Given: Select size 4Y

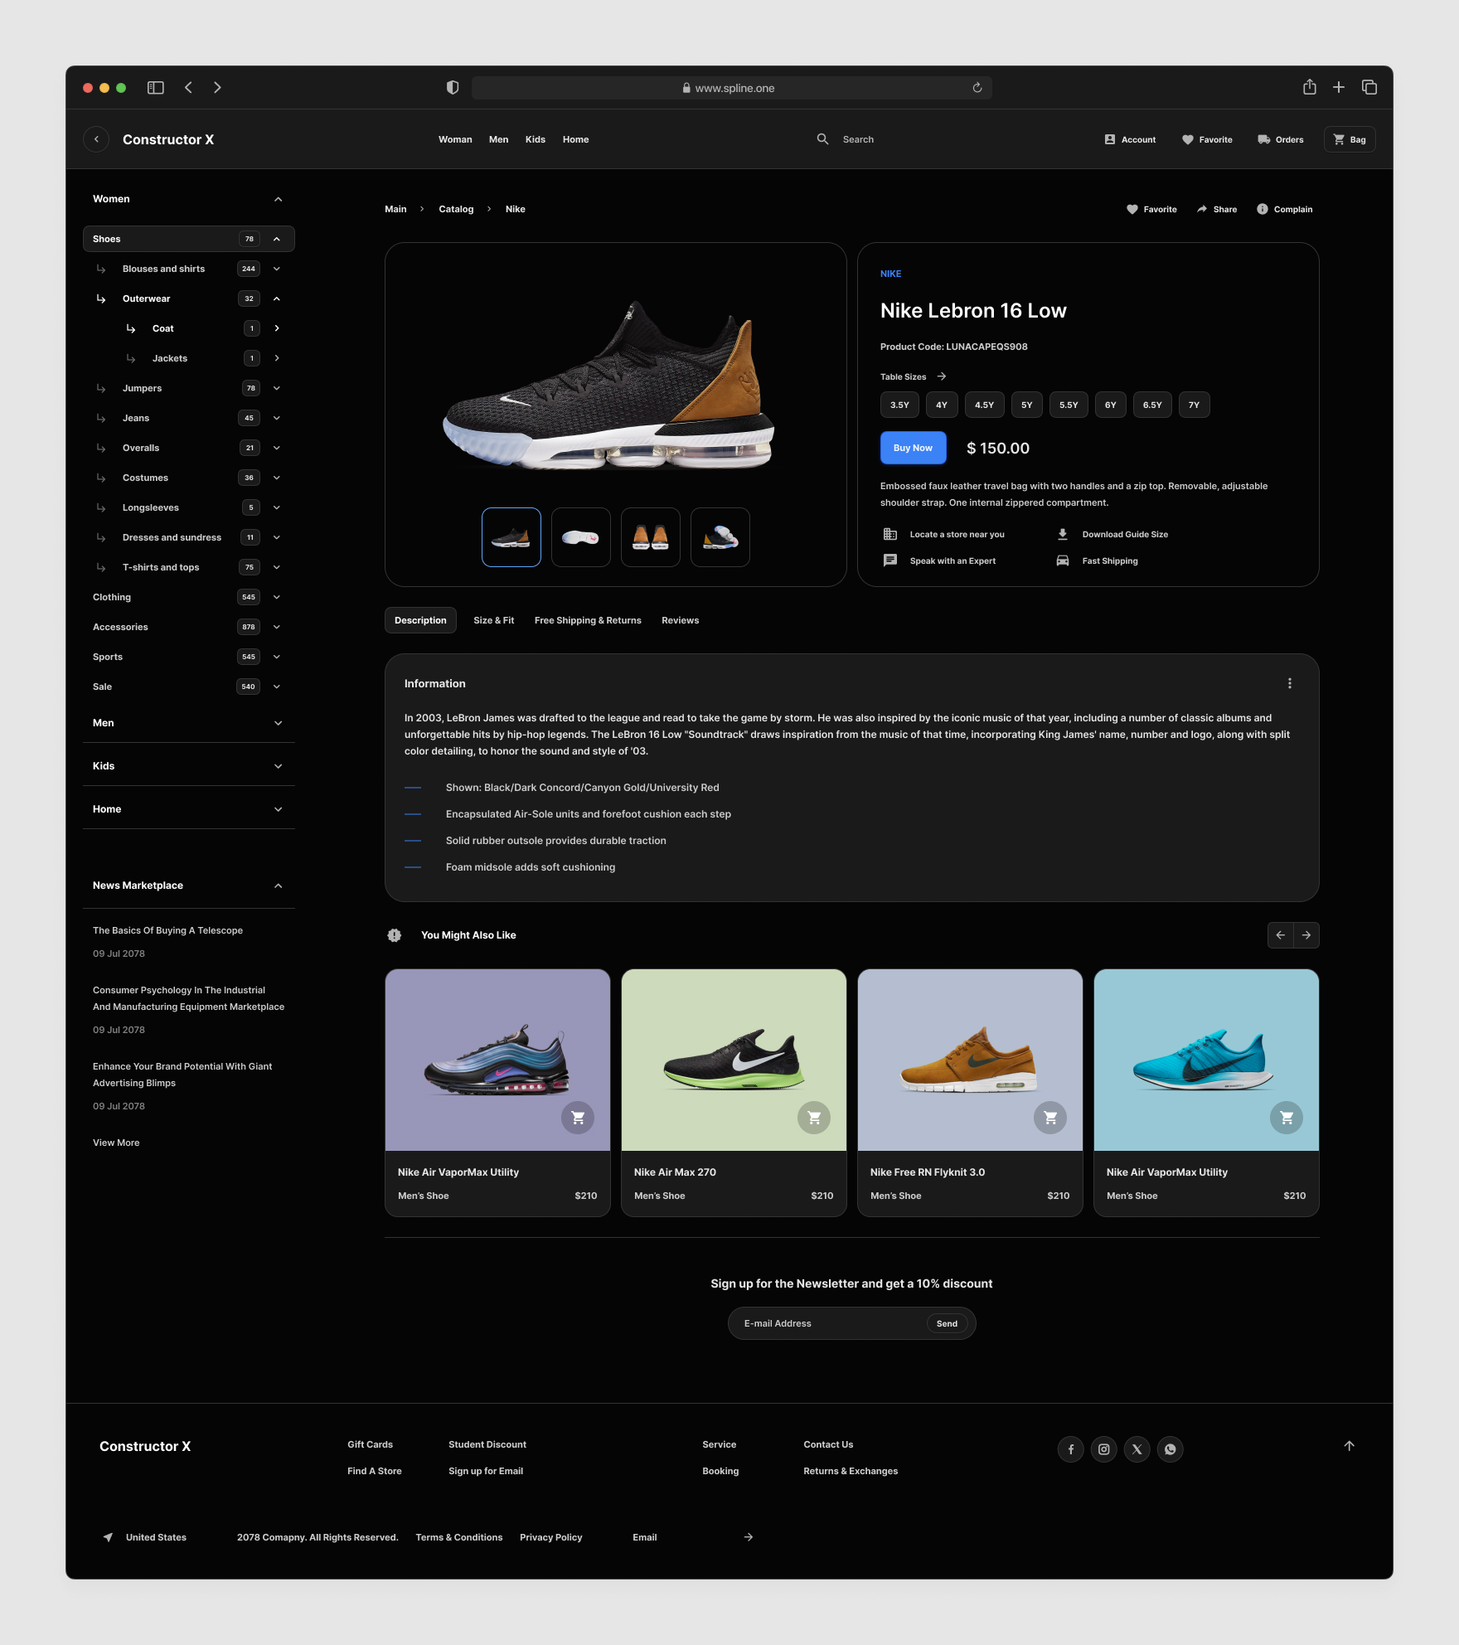Looking at the screenshot, I should pos(942,405).
